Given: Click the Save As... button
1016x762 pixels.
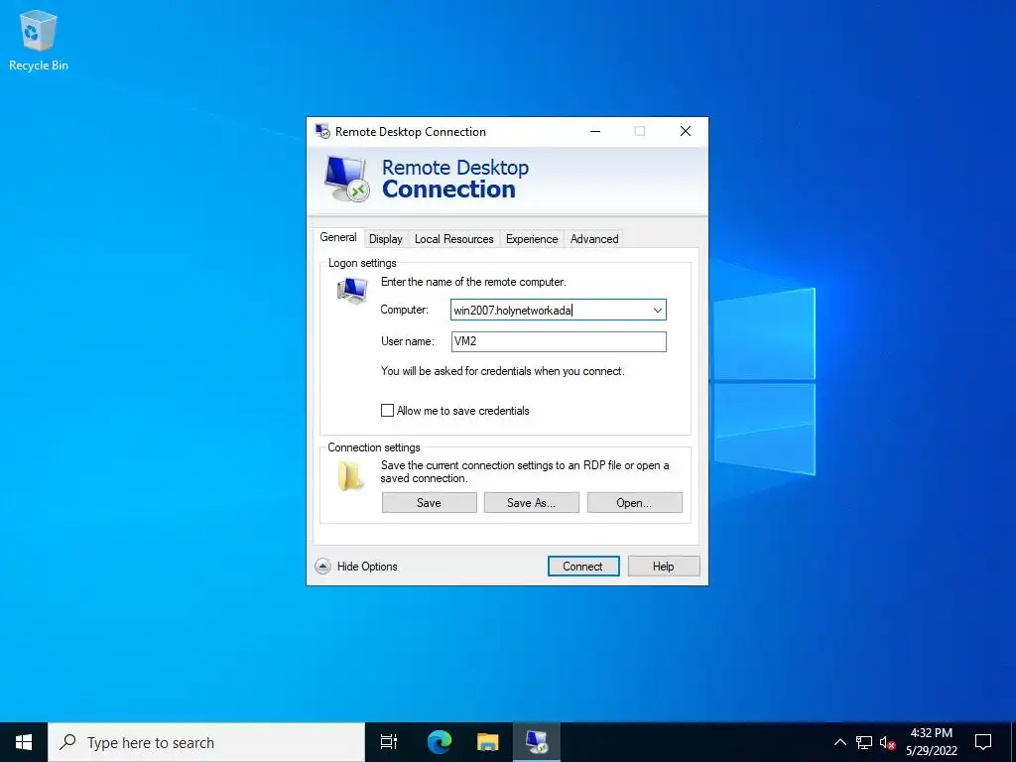Looking at the screenshot, I should coord(532,503).
